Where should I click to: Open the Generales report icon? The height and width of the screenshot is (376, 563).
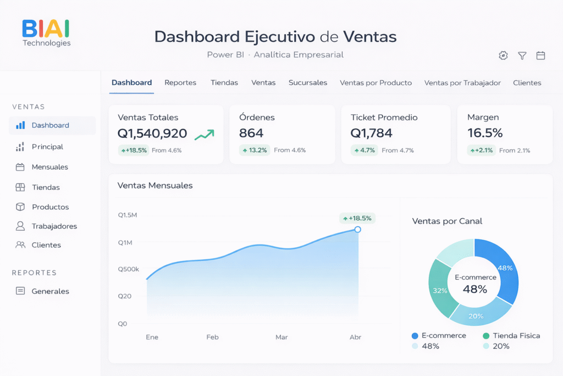click(20, 291)
